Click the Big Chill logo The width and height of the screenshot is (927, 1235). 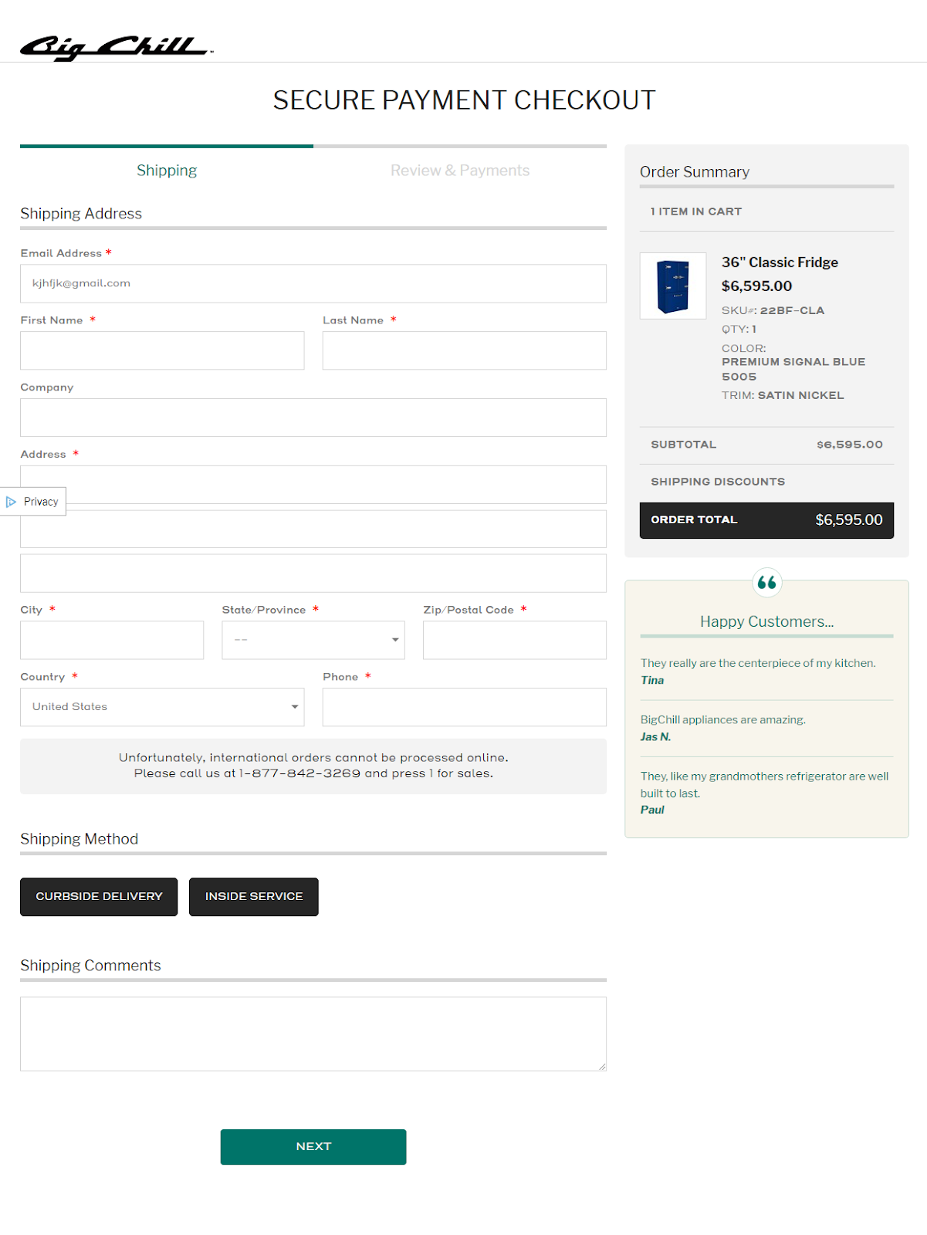pos(116,48)
